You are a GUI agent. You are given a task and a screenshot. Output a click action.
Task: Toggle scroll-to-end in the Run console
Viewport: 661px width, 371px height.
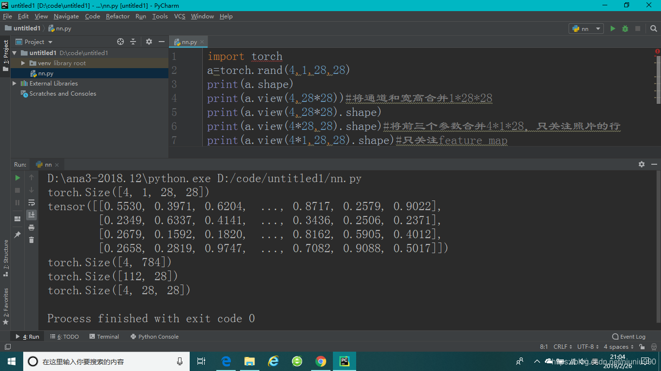31,215
